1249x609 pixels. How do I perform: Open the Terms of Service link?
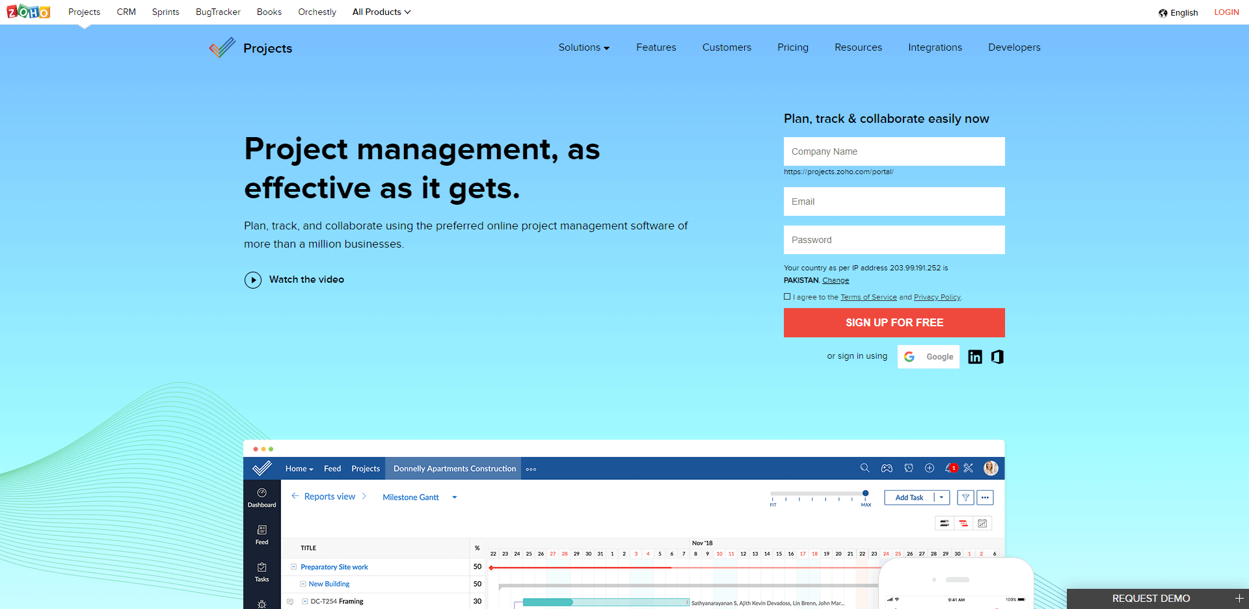pos(868,297)
